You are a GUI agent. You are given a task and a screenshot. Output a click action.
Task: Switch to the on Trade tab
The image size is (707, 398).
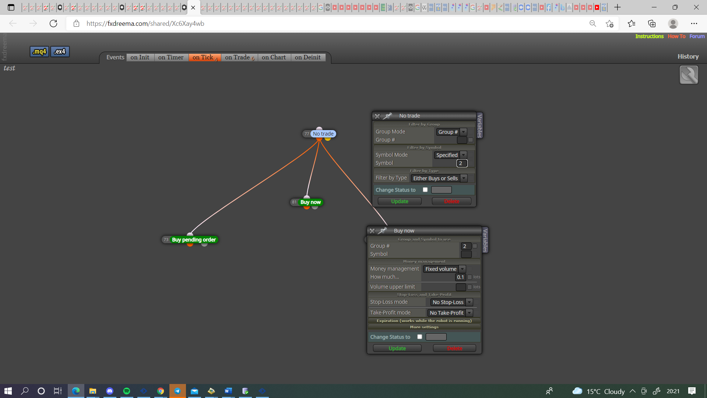point(239,57)
